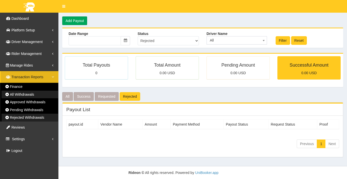Viewport: 347px width, 179px height.
Task: Open the Status dropdown showing Rejected
Action: tap(168, 41)
